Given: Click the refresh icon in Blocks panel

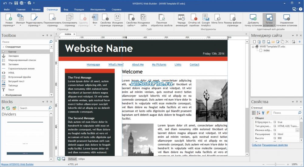Looking at the screenshot, I should [x=8, y=108].
